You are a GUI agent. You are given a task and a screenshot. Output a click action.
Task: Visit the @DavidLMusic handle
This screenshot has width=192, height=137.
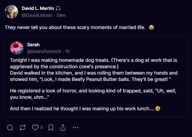tap(37, 15)
